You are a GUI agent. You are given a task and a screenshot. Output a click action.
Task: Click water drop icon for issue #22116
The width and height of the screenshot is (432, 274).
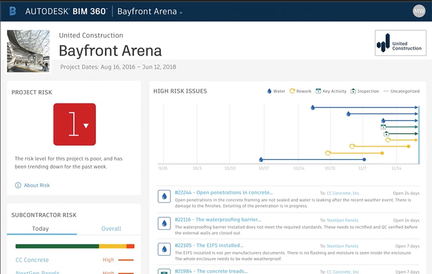164,224
